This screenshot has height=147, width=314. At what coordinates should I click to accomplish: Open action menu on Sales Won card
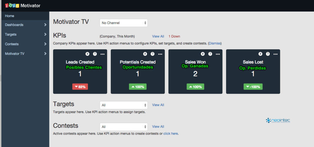(x=218, y=54)
